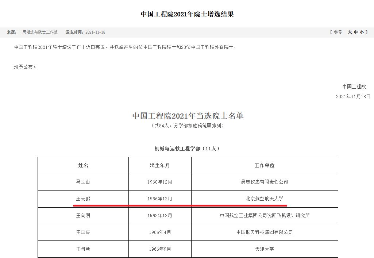
Task: Click the 出生年月 column header
Action: (x=160, y=165)
